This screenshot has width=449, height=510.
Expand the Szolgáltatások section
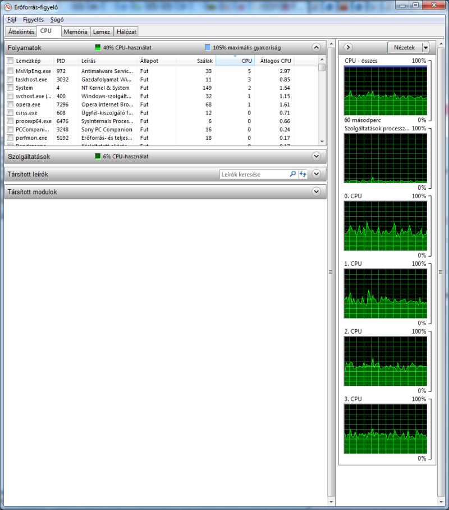click(316, 157)
